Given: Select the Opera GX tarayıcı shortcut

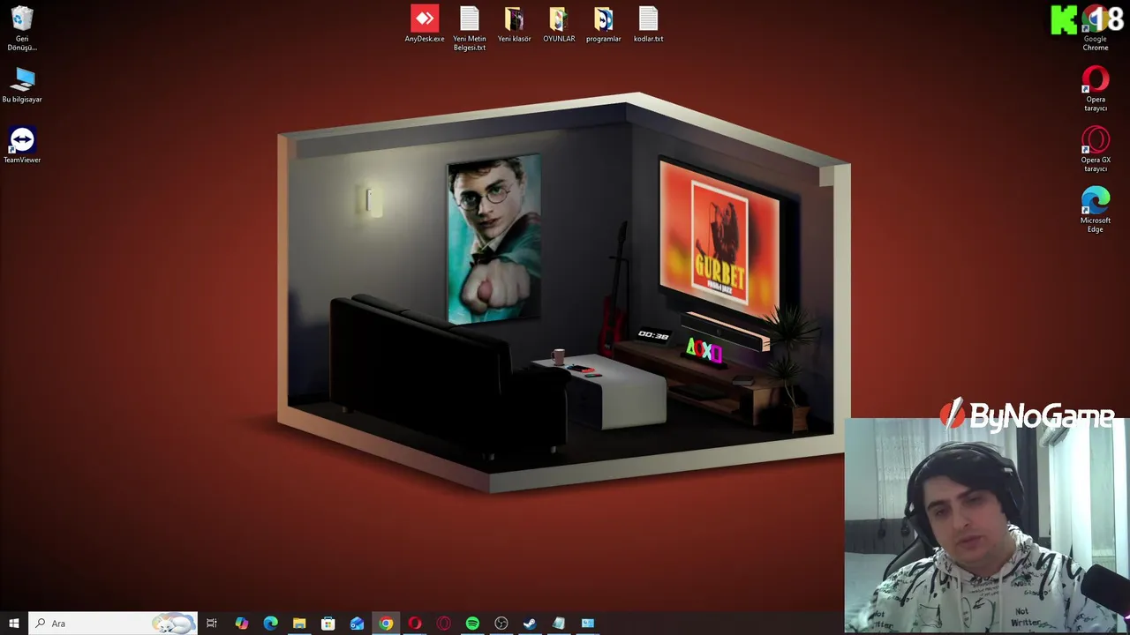Looking at the screenshot, I should click(x=1096, y=150).
